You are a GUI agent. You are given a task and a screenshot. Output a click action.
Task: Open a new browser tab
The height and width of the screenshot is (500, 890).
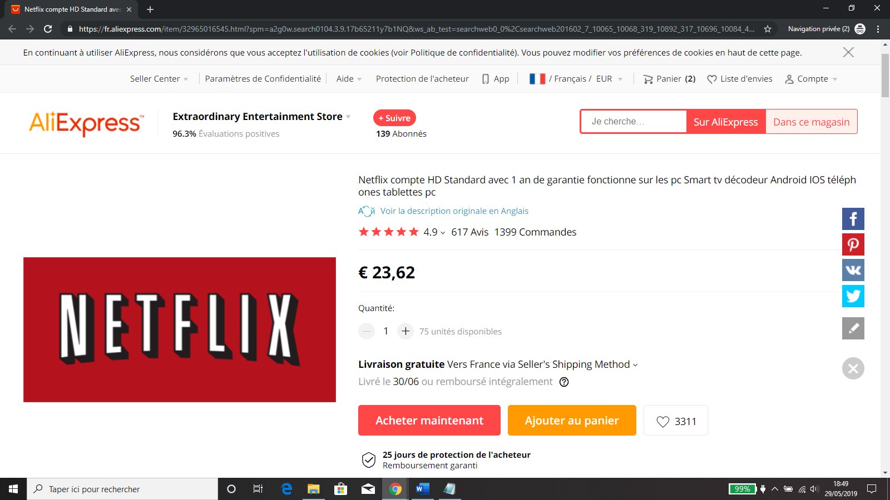[x=150, y=9]
